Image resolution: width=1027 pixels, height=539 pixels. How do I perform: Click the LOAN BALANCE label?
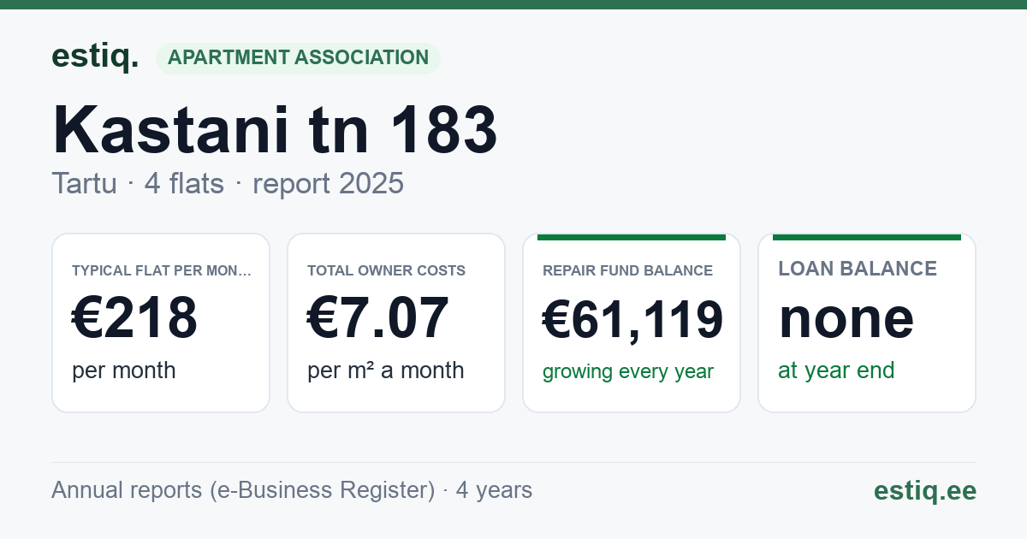[x=858, y=269]
